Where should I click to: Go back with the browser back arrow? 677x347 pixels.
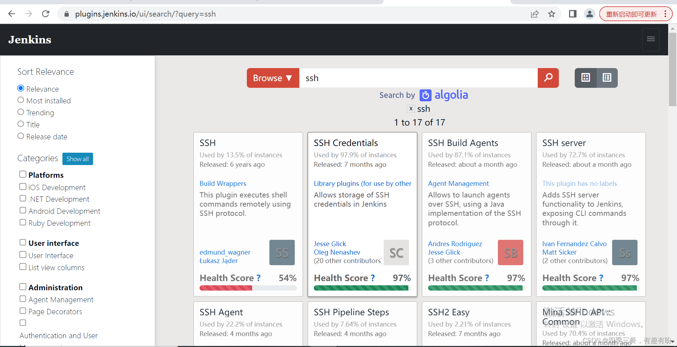point(12,14)
